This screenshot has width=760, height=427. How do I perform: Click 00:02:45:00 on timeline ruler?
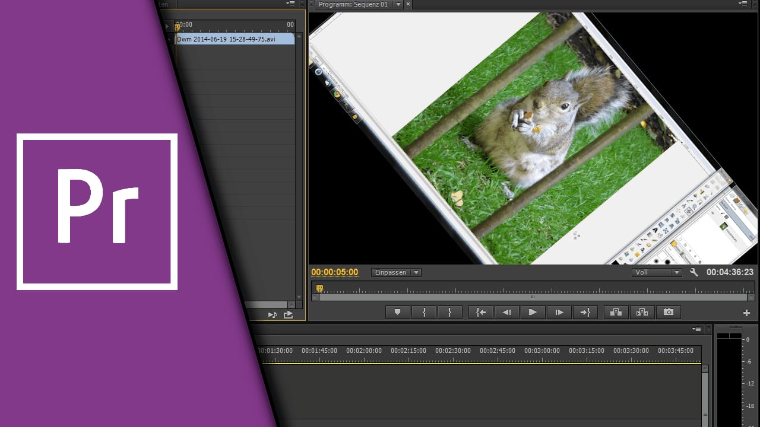(498, 350)
